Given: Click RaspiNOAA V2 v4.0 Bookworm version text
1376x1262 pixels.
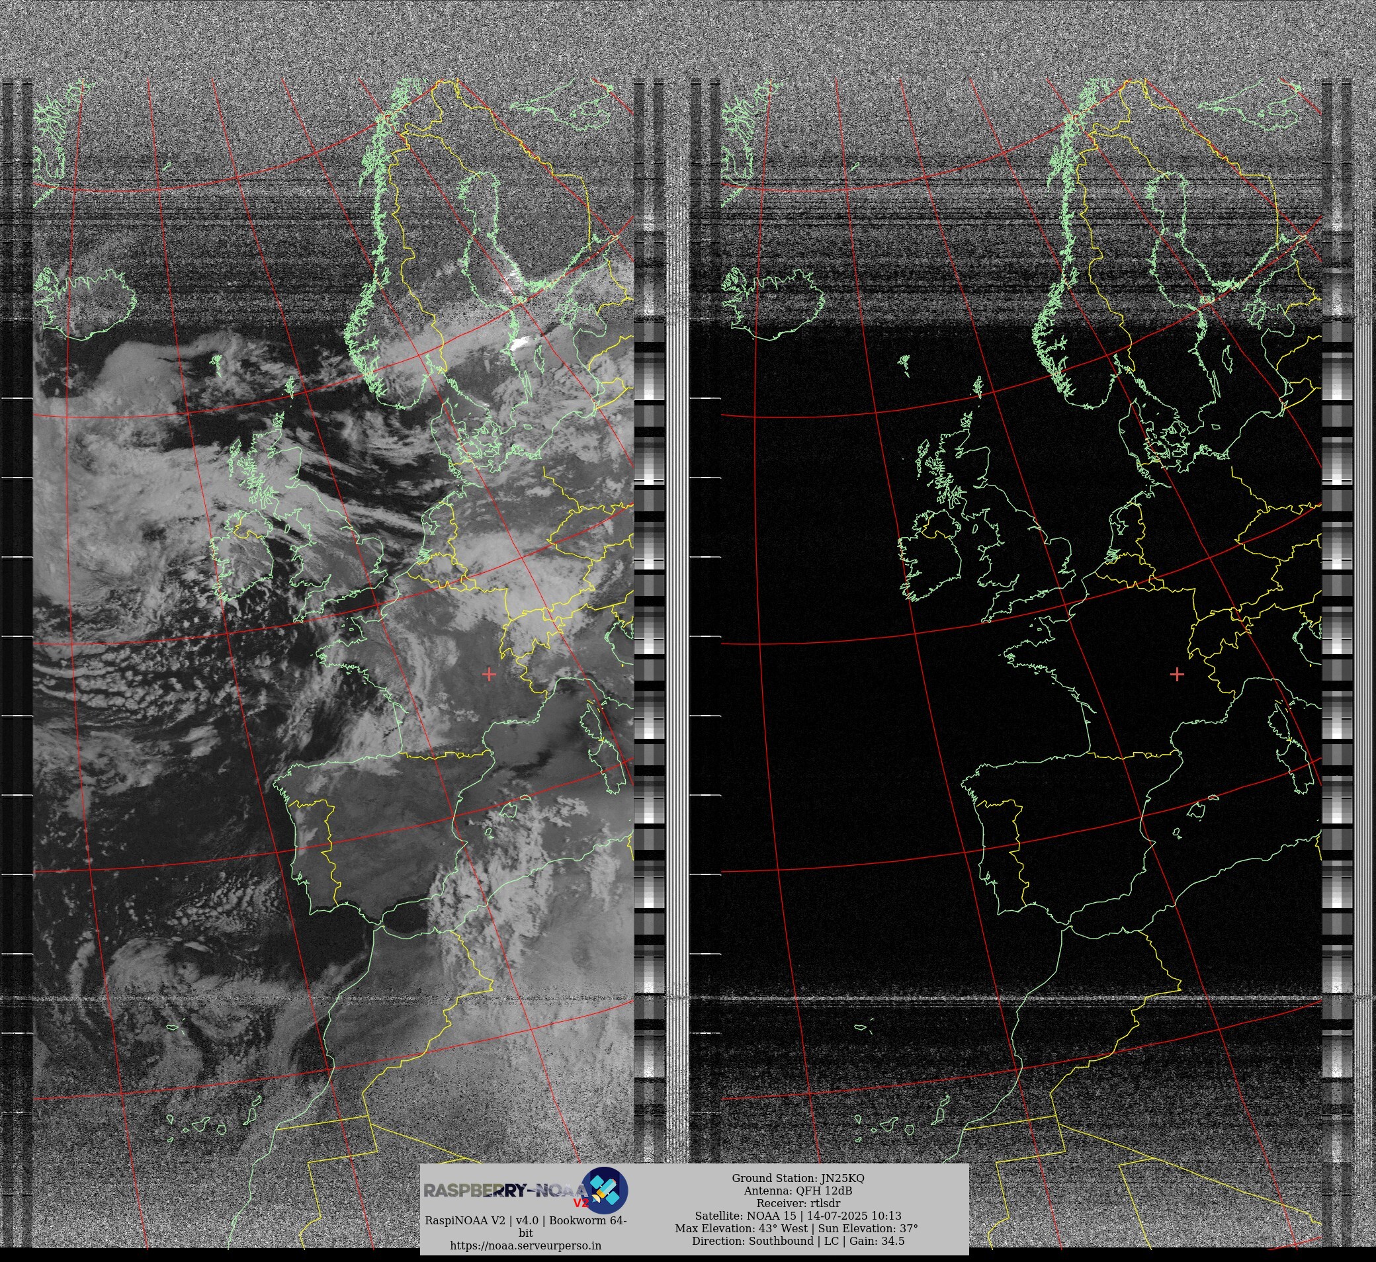Looking at the screenshot, I should pos(525,1220).
